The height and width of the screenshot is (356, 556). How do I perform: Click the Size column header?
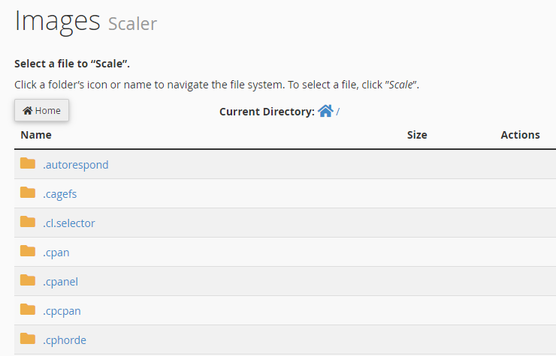[x=417, y=135]
